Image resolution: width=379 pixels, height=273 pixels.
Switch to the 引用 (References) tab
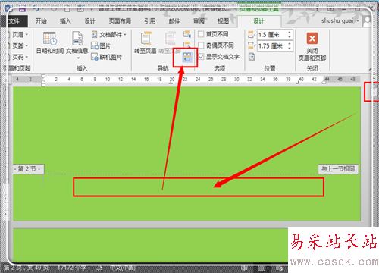tap(150, 21)
